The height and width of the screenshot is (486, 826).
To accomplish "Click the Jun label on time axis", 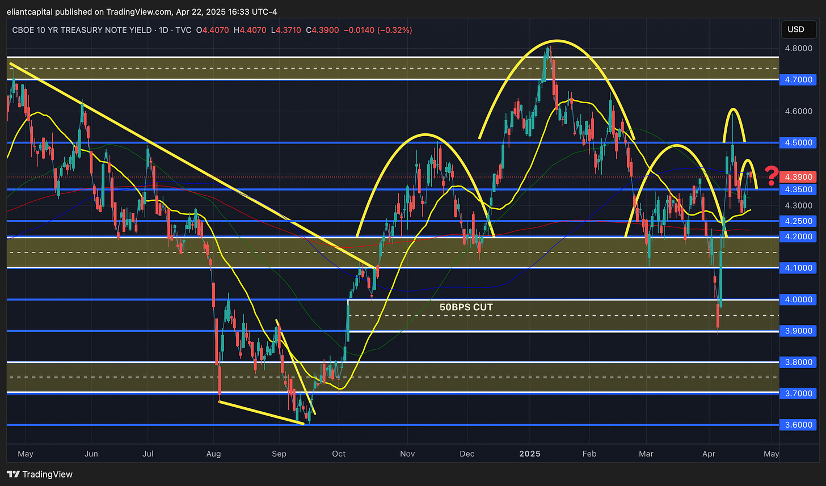I will click(91, 454).
